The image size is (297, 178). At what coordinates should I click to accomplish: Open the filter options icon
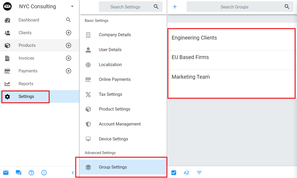[199, 173]
